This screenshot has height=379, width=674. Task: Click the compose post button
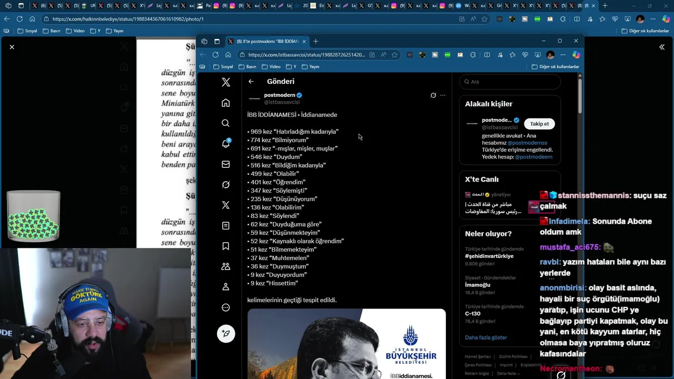[226, 334]
